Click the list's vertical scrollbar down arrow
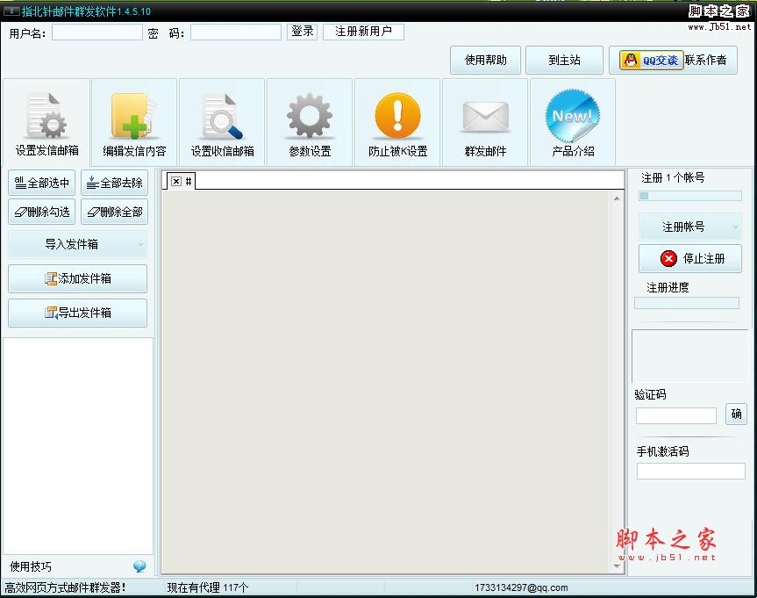757x598 pixels. click(x=618, y=566)
